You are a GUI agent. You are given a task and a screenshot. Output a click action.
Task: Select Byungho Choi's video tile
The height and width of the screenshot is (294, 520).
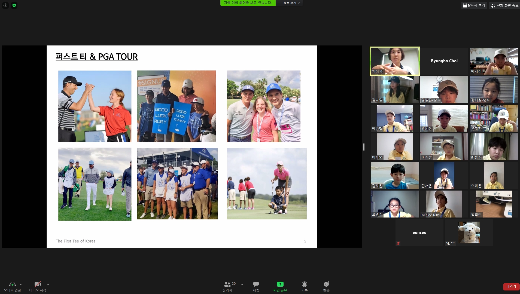[x=444, y=61]
